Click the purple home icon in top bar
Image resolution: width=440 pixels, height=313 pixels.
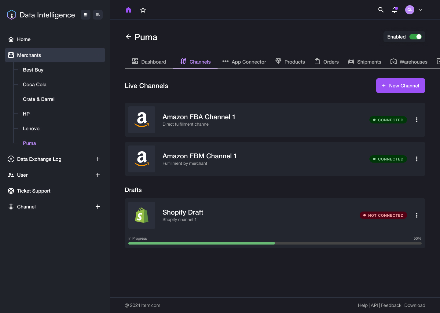(128, 10)
